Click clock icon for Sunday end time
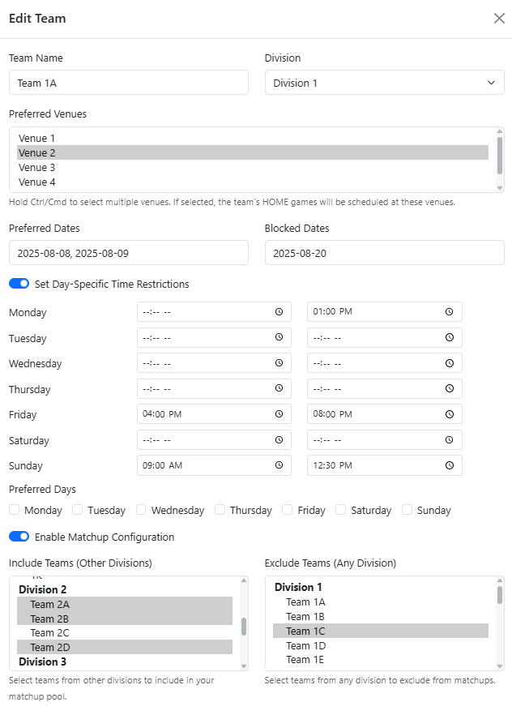512x715 pixels. click(449, 465)
